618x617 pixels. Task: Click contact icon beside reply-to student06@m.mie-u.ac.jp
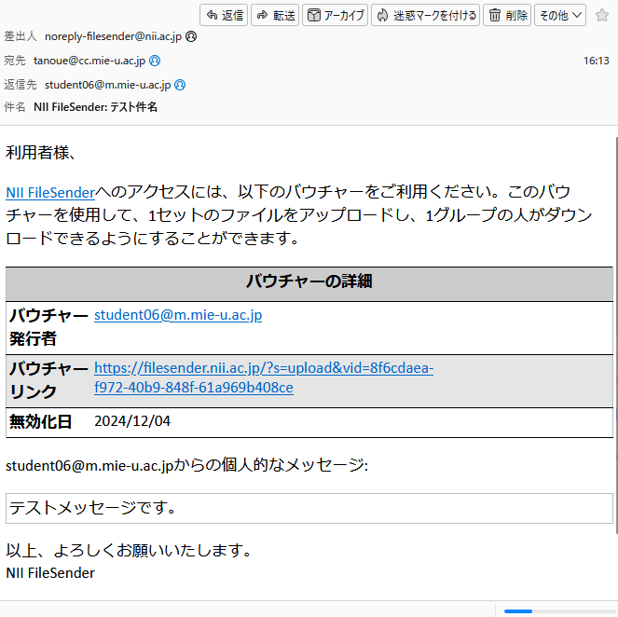180,85
